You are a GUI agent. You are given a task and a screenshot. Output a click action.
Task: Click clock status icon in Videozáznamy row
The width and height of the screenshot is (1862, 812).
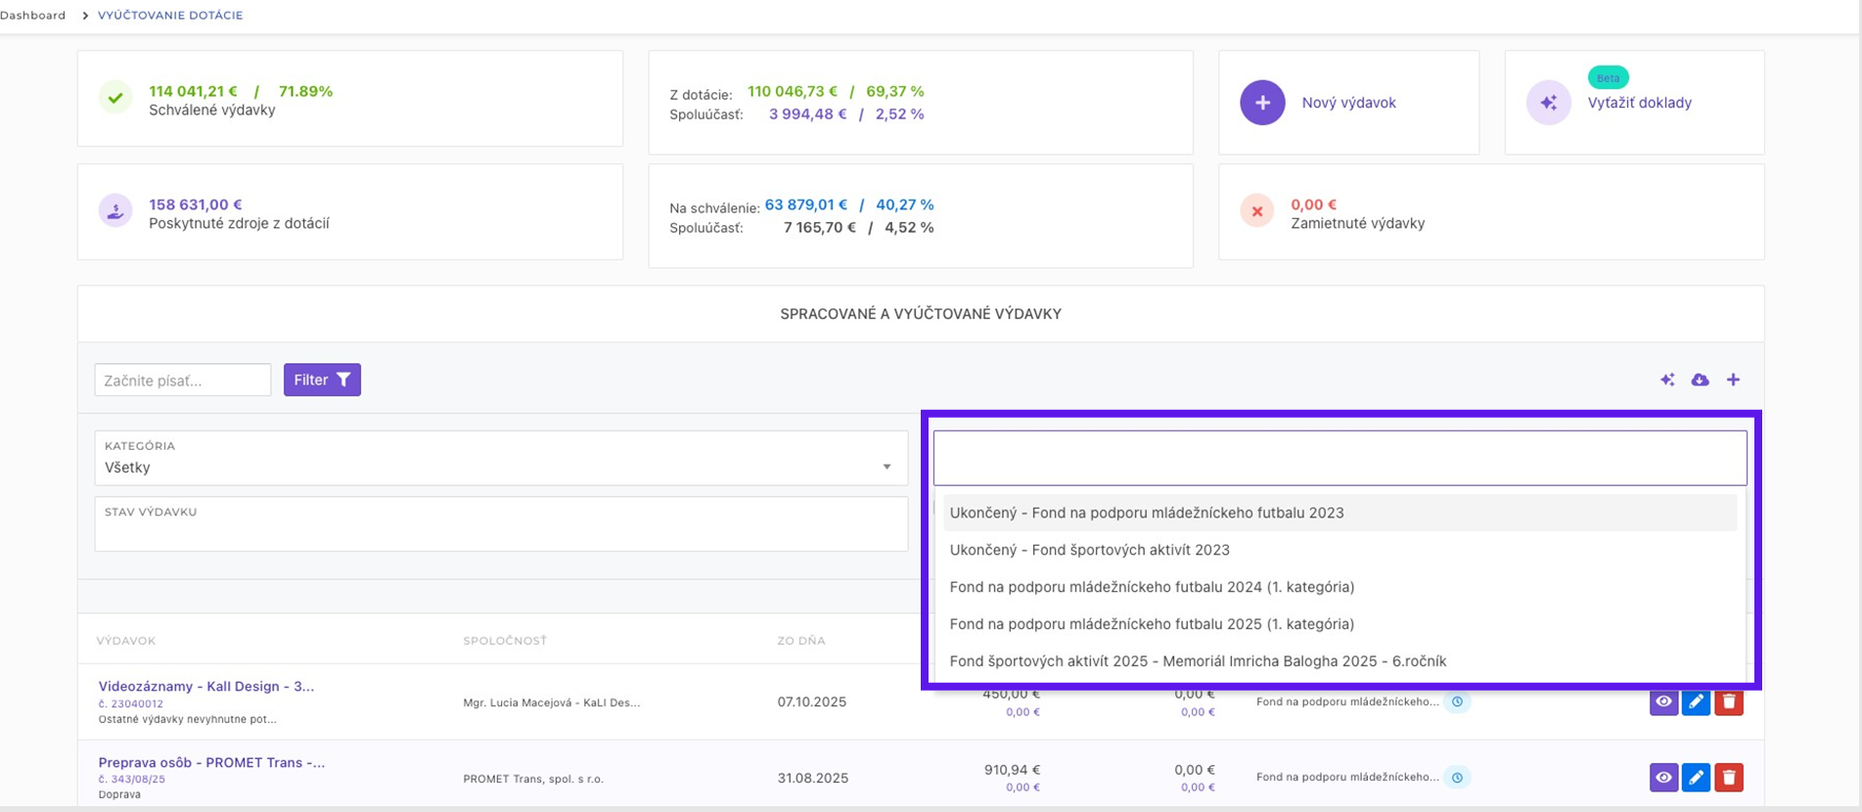(x=1457, y=701)
